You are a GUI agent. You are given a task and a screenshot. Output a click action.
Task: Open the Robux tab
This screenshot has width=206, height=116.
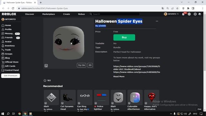[81, 14]
